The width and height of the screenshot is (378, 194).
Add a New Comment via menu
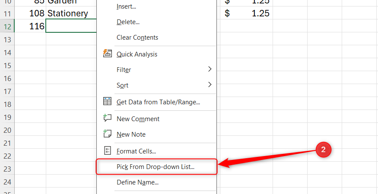pos(157,119)
